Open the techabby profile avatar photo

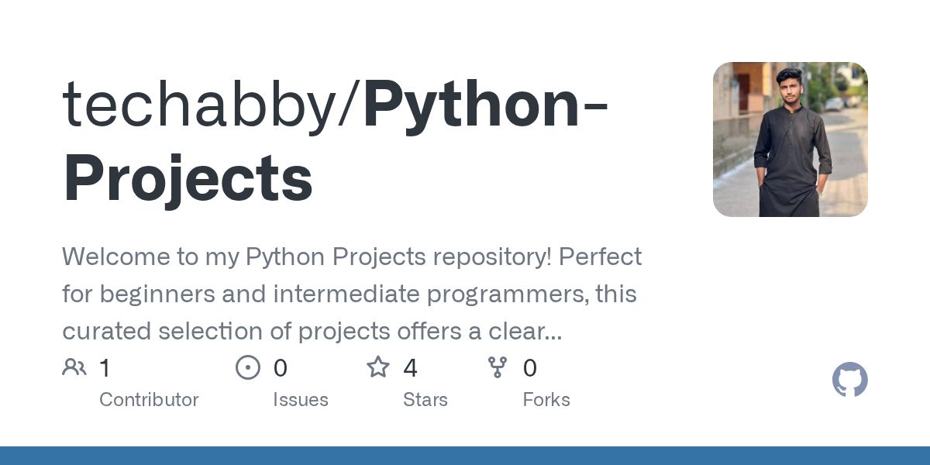[x=790, y=139]
